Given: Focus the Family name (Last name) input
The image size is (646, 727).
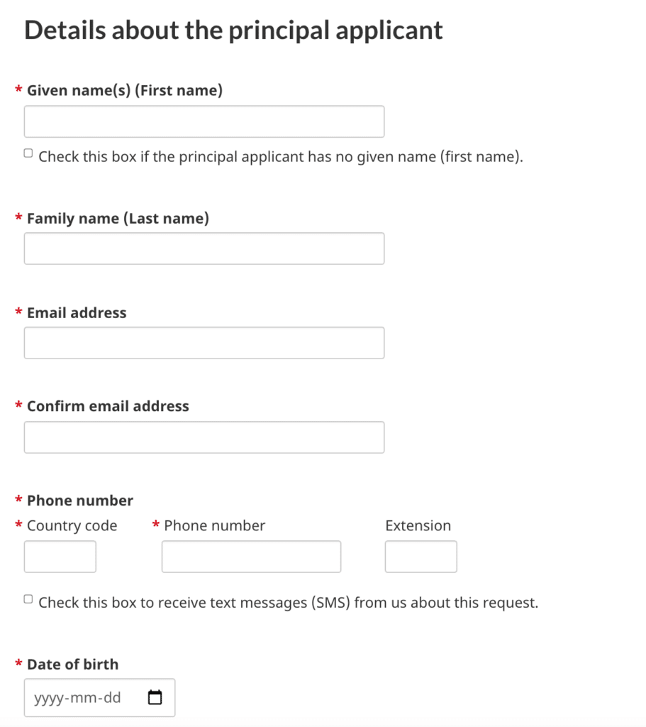Looking at the screenshot, I should (204, 248).
